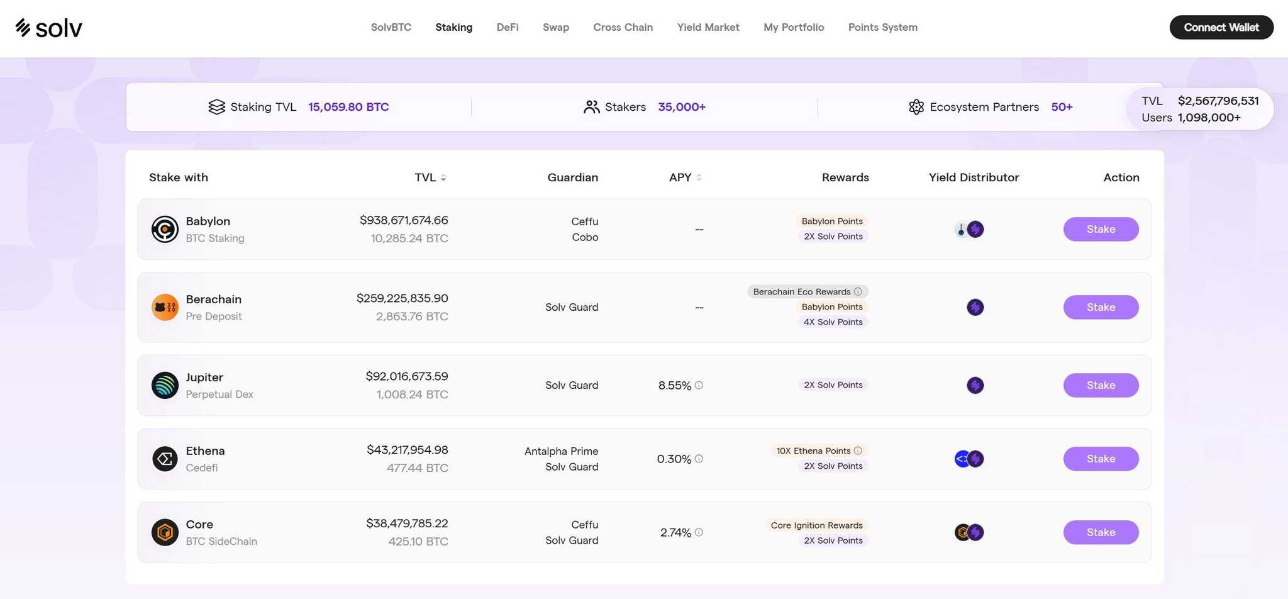Viewport: 1288px width, 599px height.
Task: Go to My Portfolio page
Action: point(794,27)
